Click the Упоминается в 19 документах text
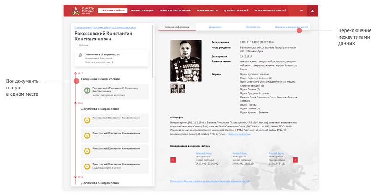Screen dimensions: 382x196 [103, 55]
